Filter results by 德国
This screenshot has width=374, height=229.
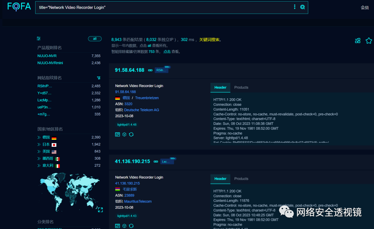pos(46,137)
